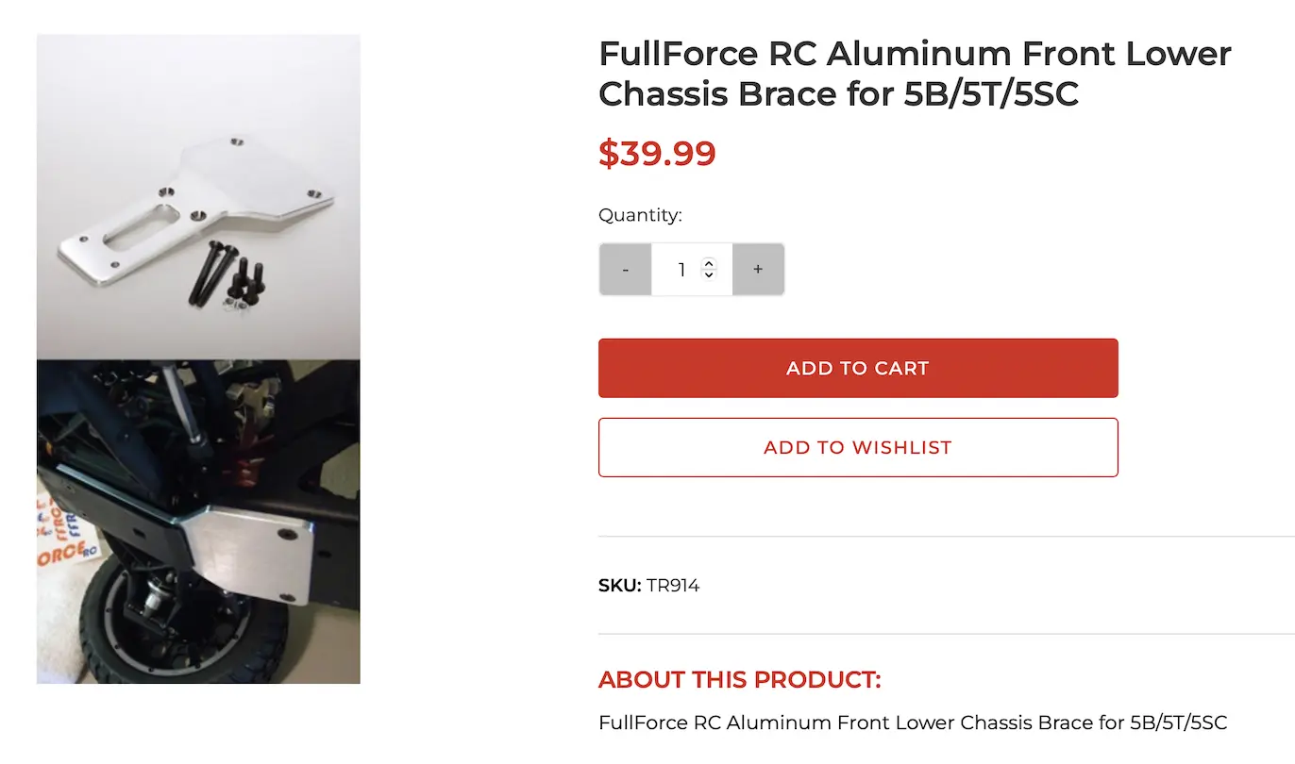
Task: Click the bold SKU label
Action: (619, 586)
